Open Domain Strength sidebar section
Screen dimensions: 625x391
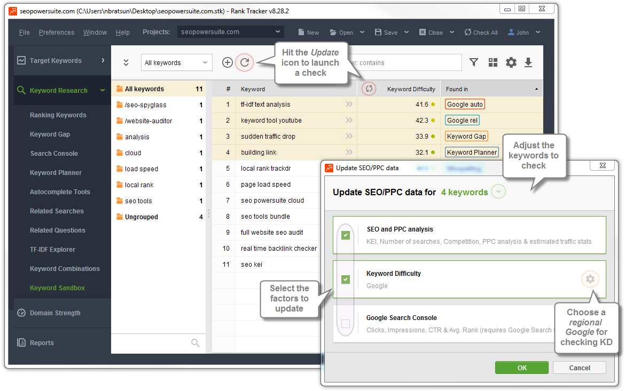click(x=62, y=313)
